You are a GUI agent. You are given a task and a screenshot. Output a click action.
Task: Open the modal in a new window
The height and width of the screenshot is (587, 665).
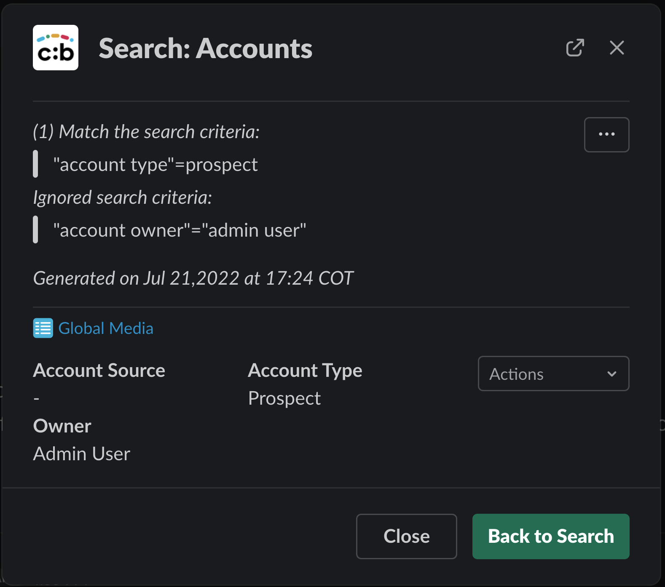[575, 48]
